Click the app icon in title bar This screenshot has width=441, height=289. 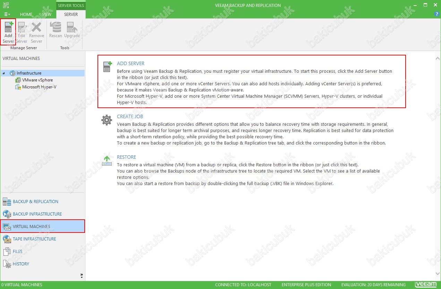tap(6, 5)
